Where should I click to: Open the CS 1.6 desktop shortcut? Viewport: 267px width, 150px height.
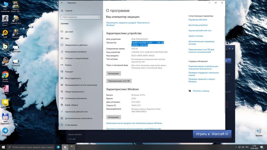pyautogui.click(x=5, y=21)
